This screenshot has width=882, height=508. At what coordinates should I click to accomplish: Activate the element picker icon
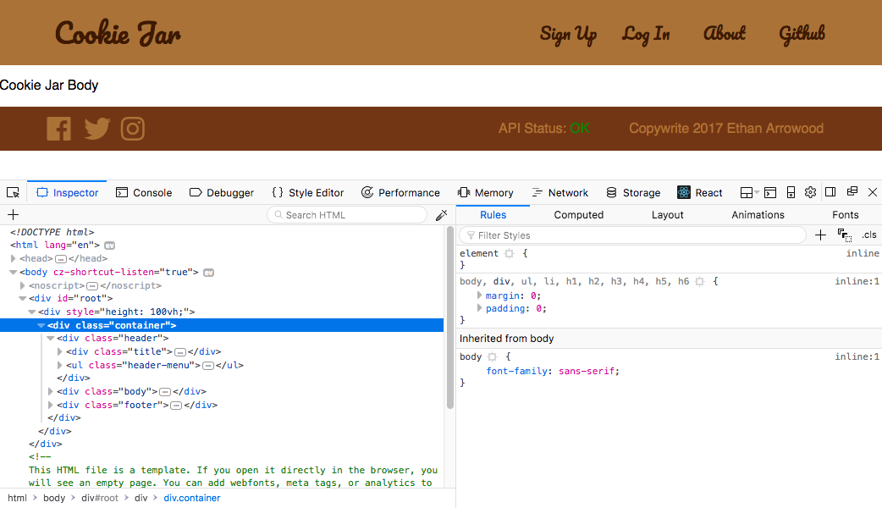(x=13, y=192)
